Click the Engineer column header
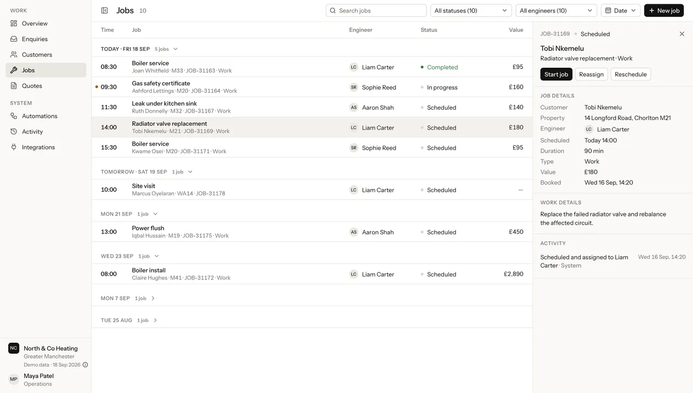This screenshot has width=693, height=393. click(x=361, y=30)
